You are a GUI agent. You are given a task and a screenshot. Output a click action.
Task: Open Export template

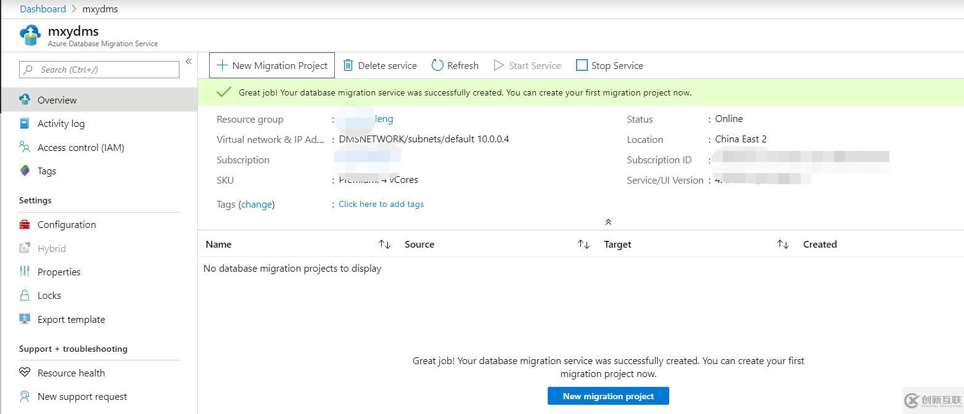71,319
